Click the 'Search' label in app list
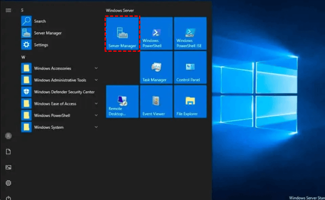The height and width of the screenshot is (200, 325). (40, 21)
